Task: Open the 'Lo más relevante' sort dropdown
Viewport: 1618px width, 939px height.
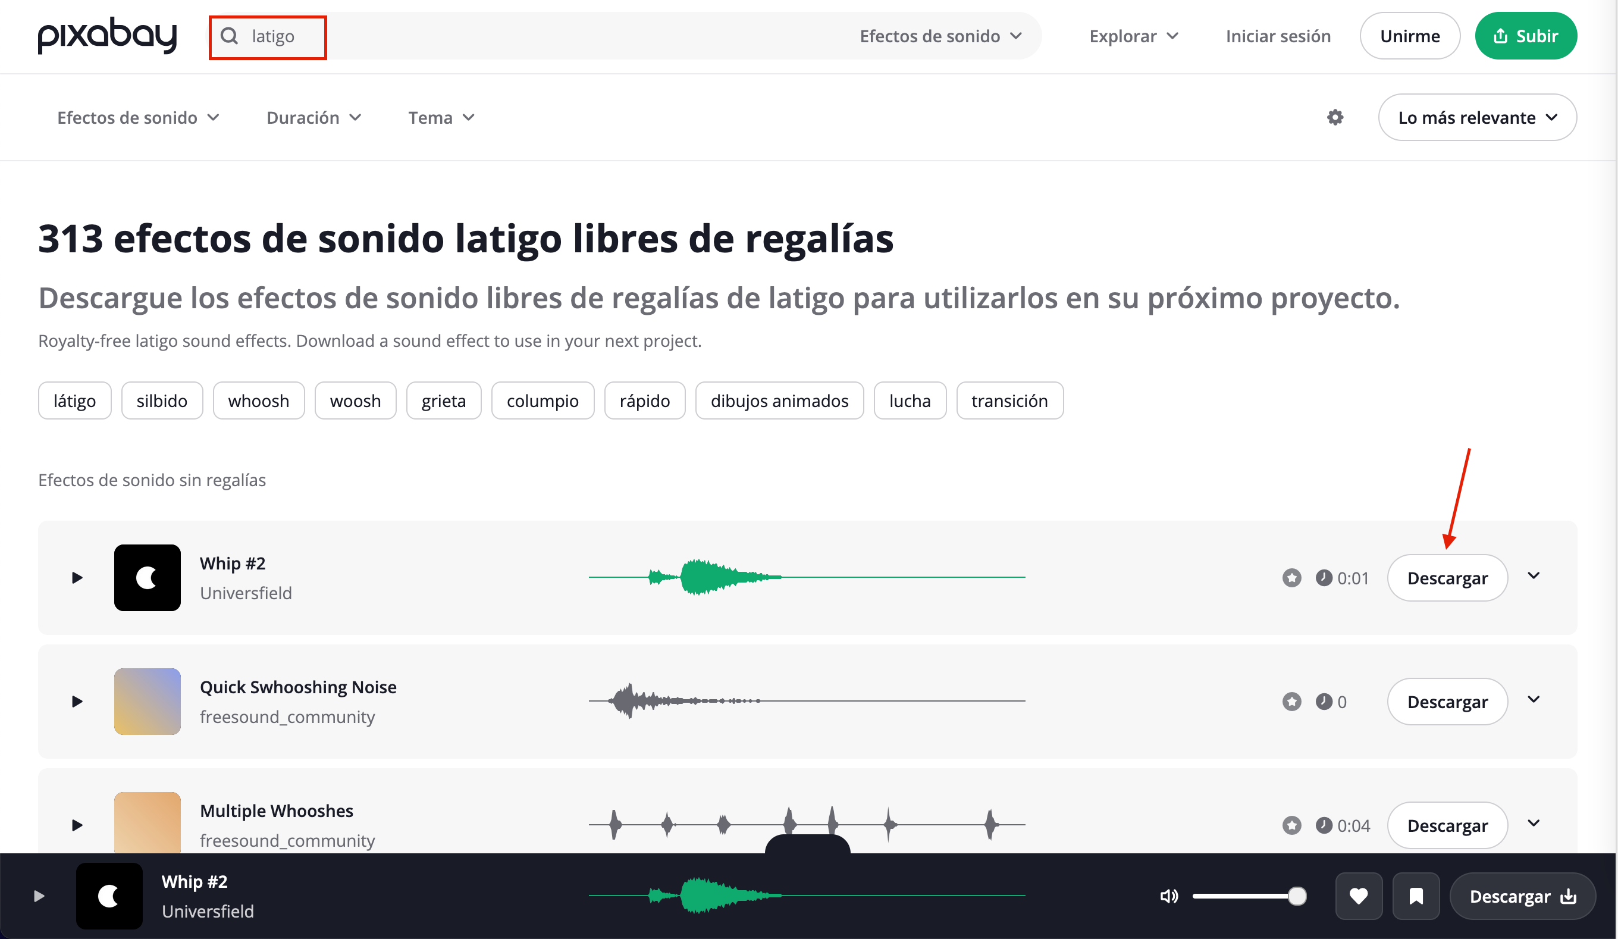Action: tap(1477, 117)
